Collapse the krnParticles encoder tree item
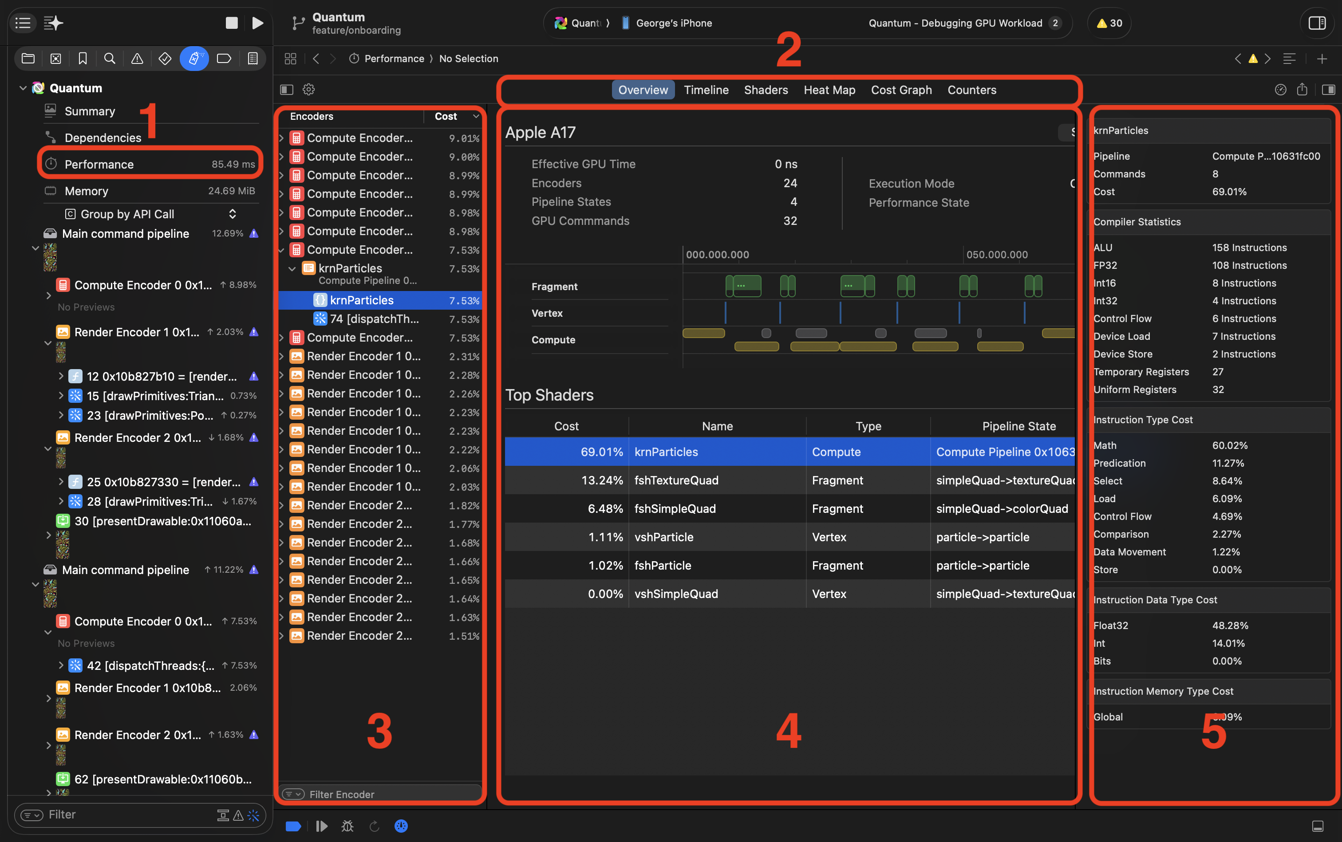Screen dimensions: 1342x842 pos(292,268)
